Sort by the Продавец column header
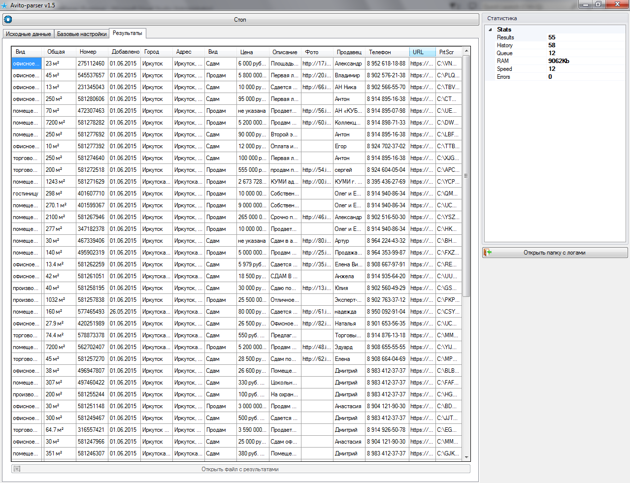The width and height of the screenshot is (630, 483). tap(349, 52)
